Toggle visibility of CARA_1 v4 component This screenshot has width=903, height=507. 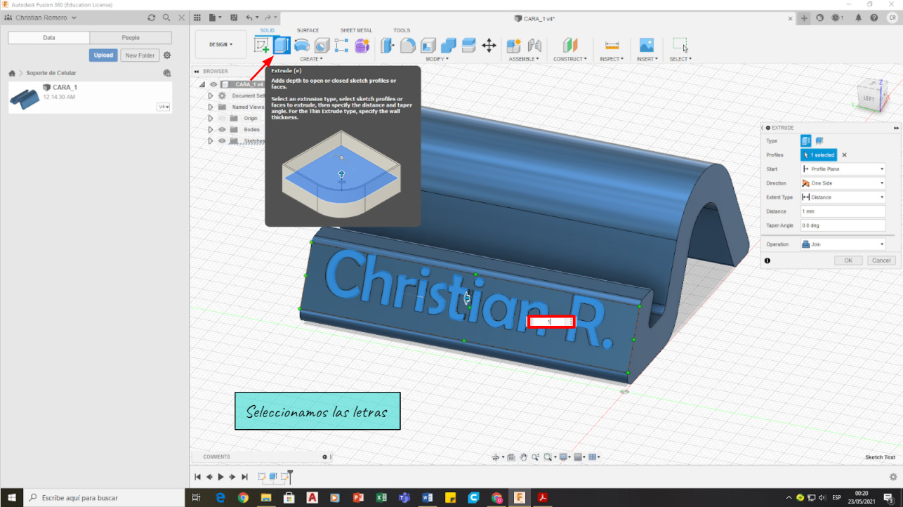point(213,84)
